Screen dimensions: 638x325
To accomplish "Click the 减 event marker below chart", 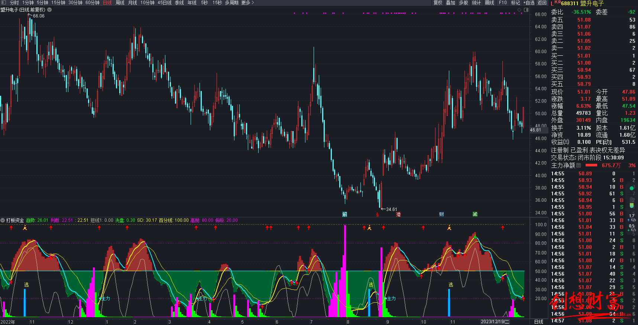I will 475,214.
